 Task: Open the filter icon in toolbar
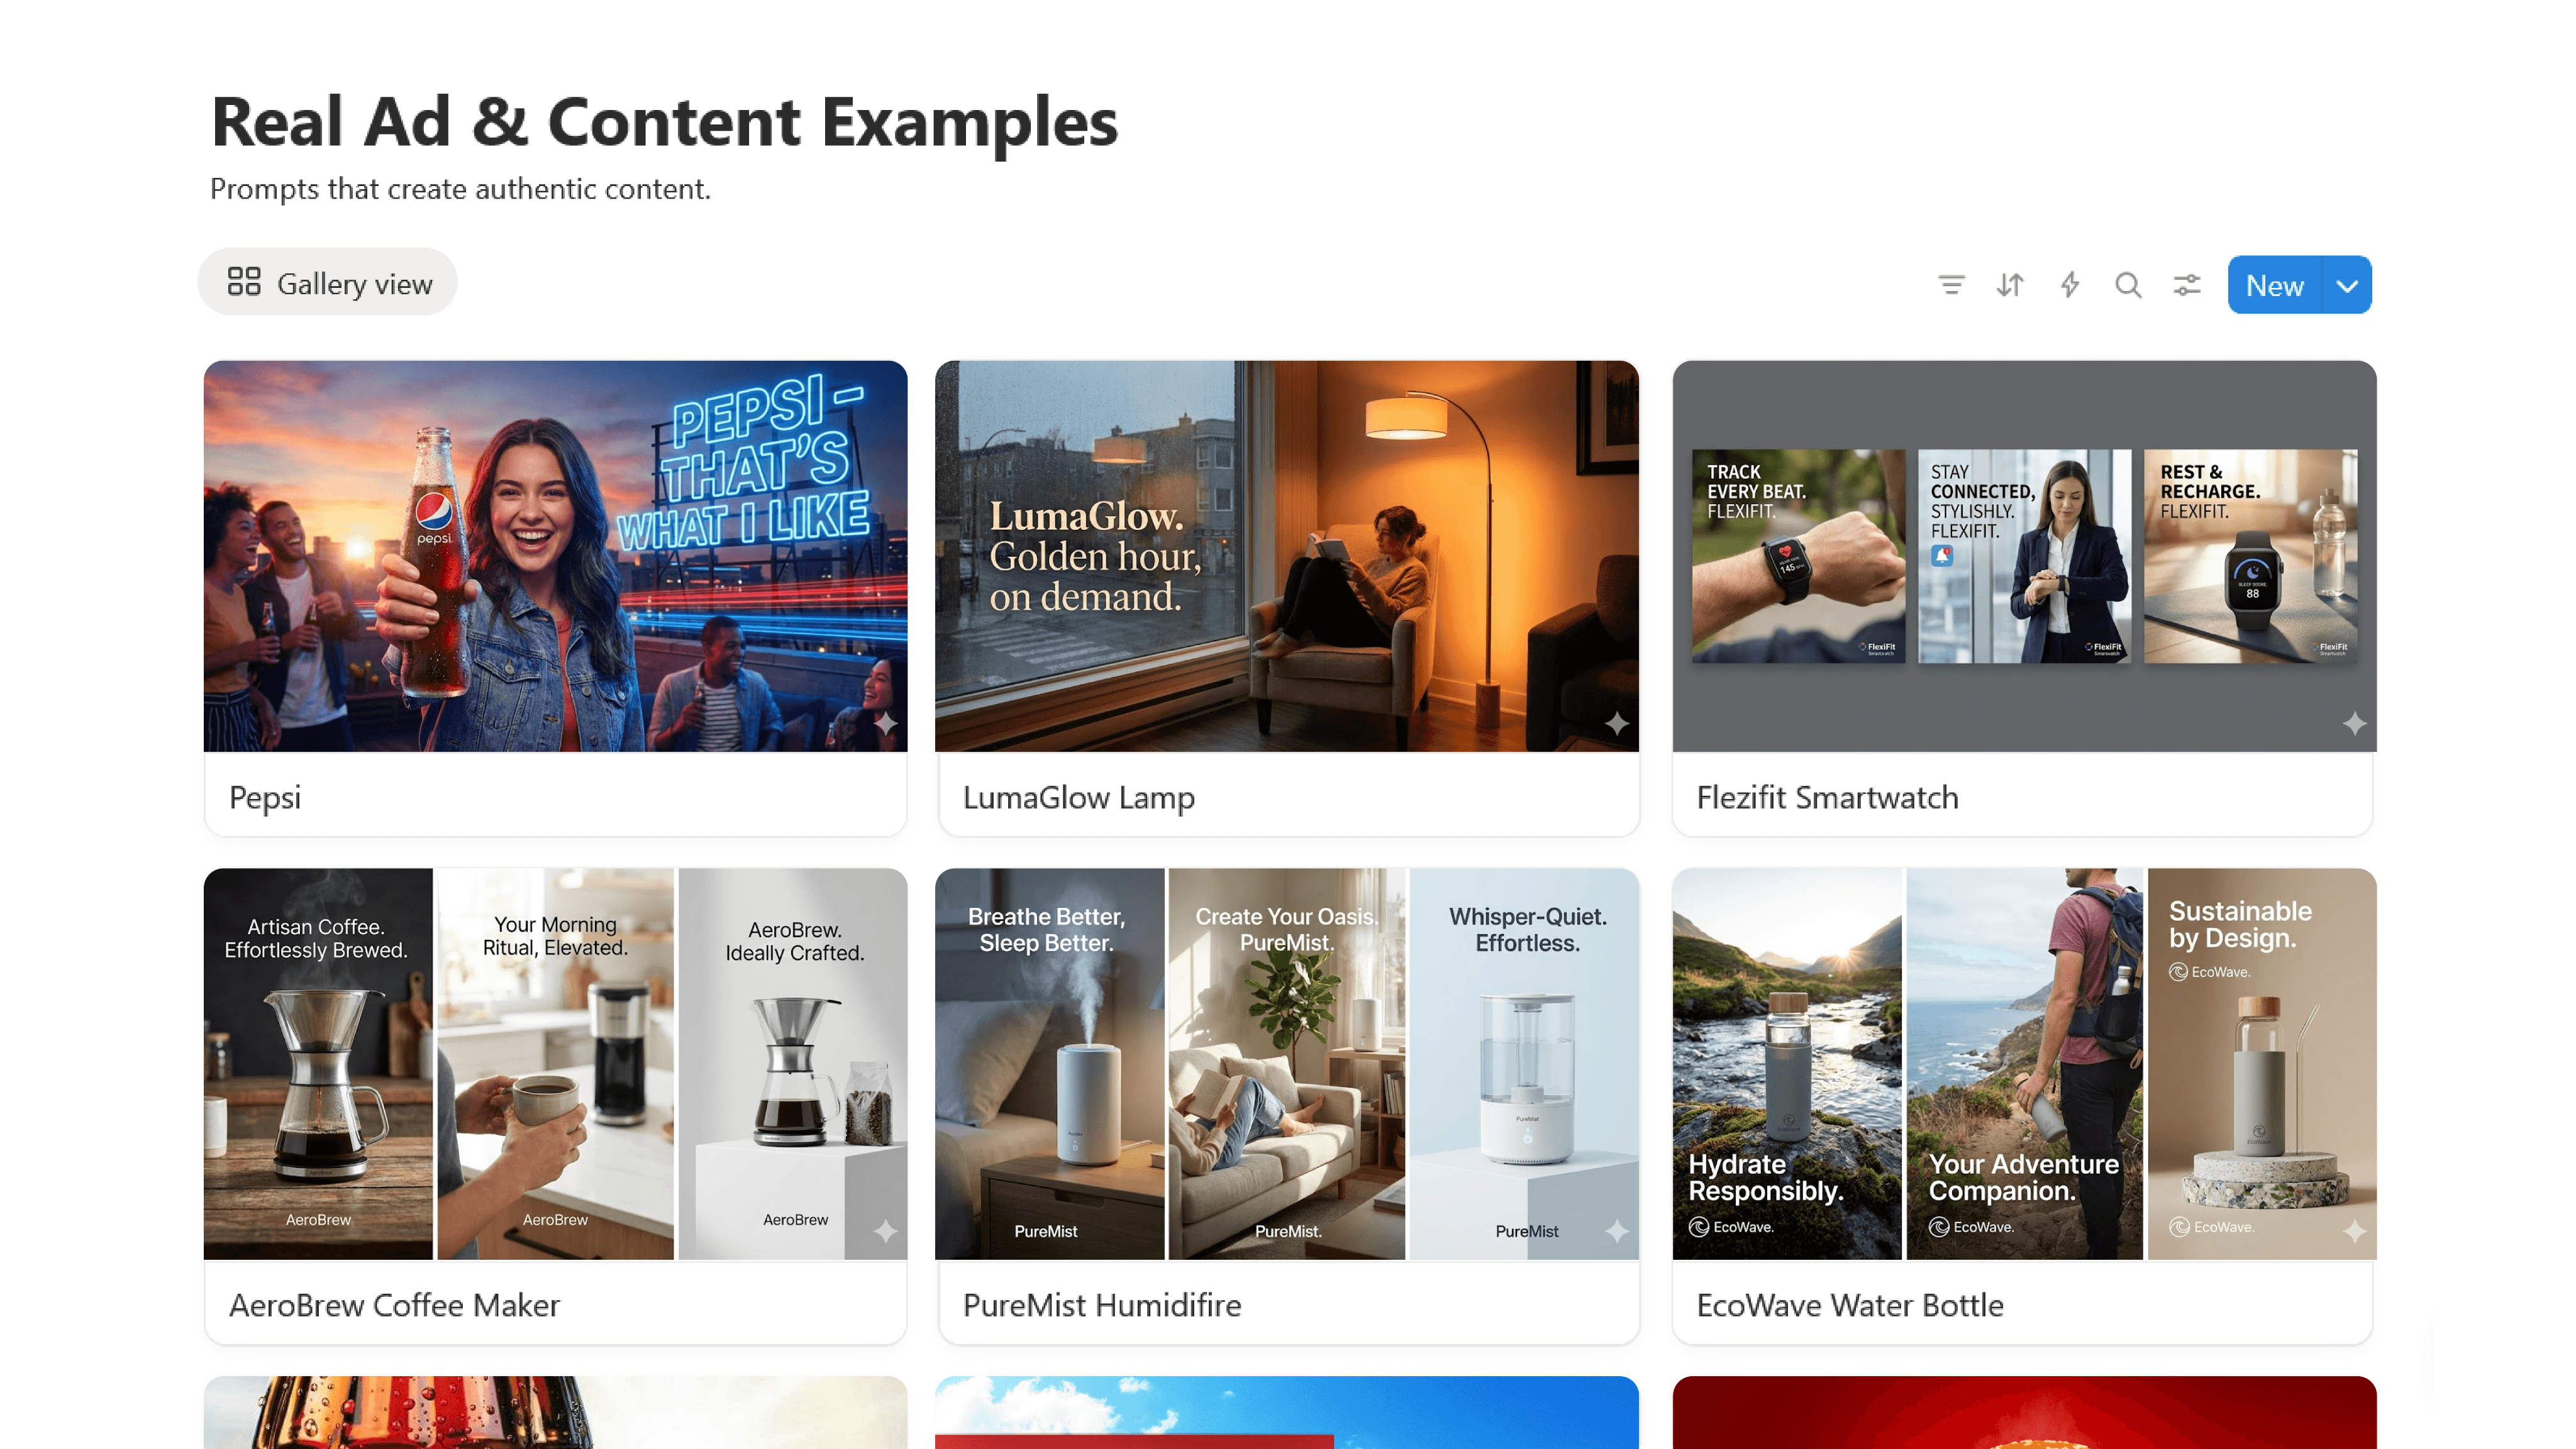point(1951,286)
